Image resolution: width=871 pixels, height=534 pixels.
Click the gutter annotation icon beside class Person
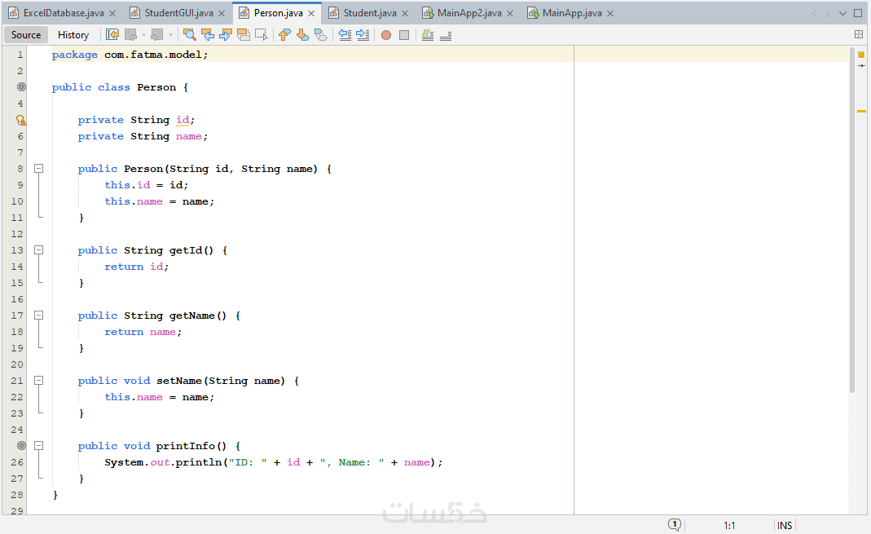21,86
